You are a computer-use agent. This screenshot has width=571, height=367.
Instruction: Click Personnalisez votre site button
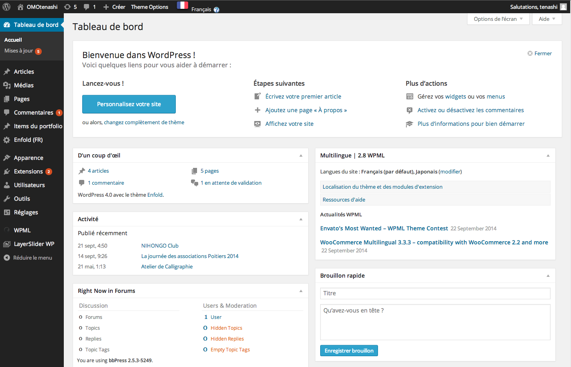[129, 104]
